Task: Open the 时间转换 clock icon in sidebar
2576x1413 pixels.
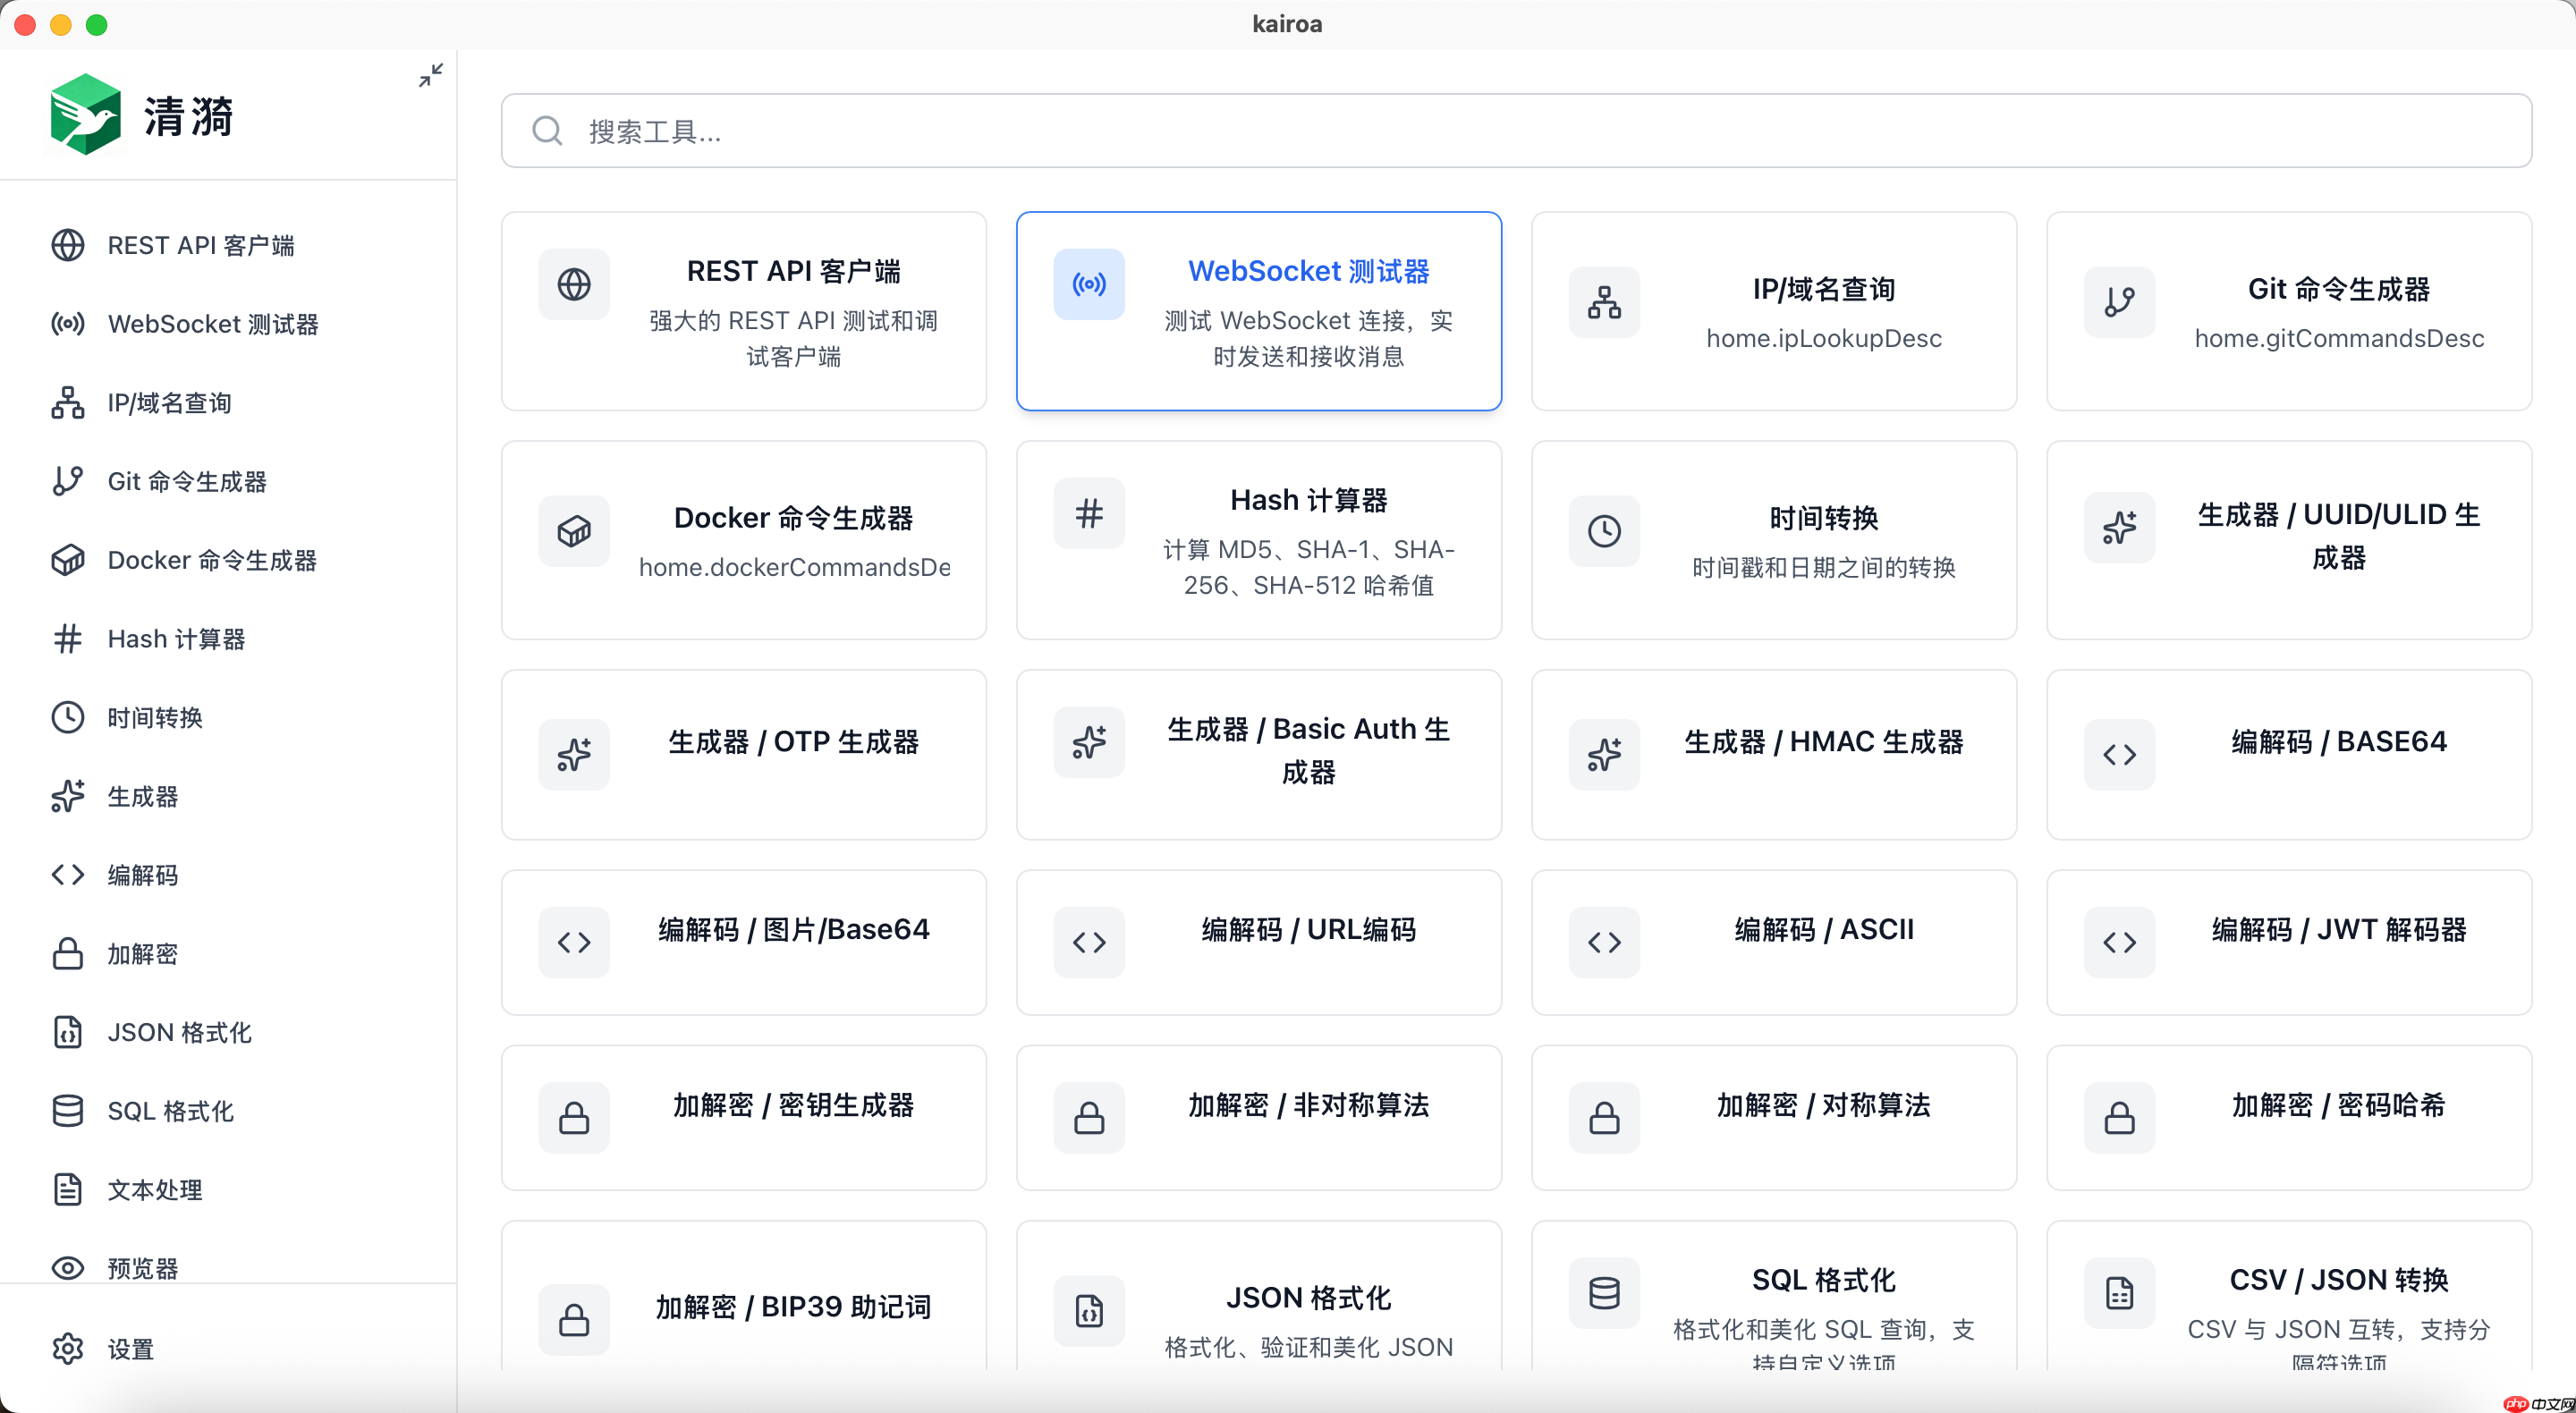Action: [67, 717]
